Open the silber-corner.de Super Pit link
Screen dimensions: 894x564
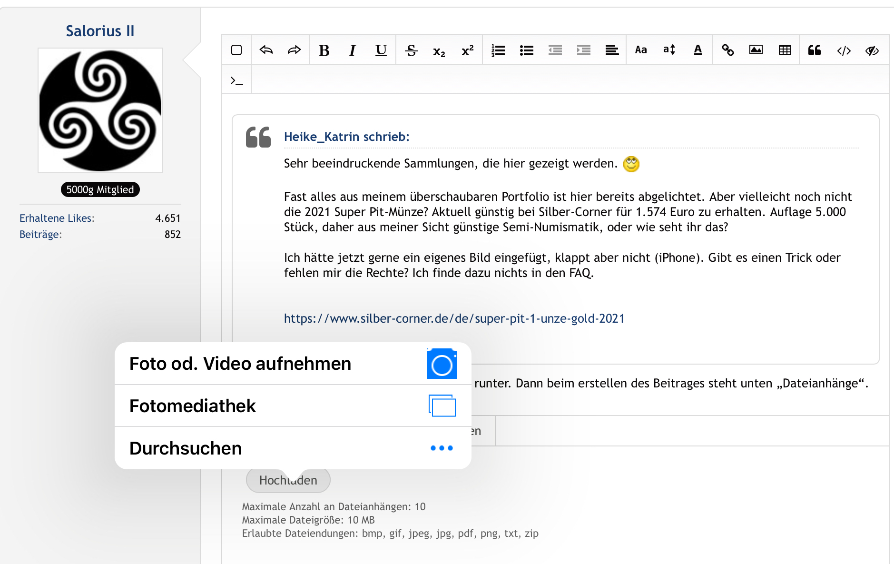[454, 318]
